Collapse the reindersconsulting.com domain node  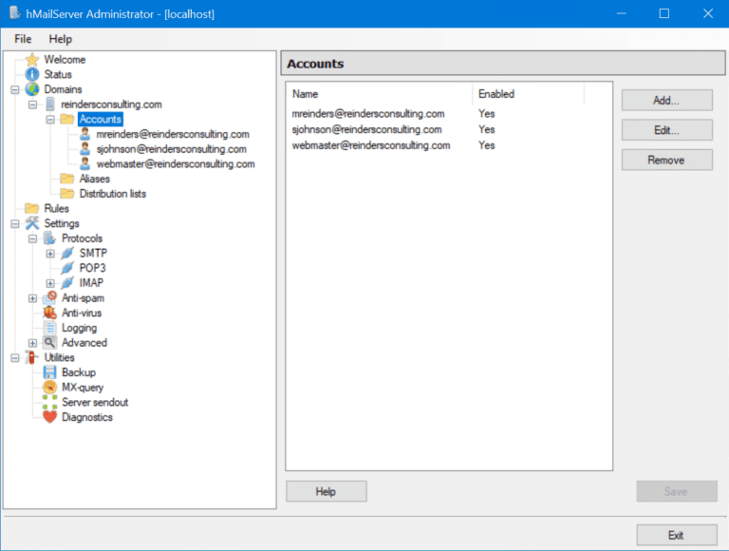click(x=32, y=104)
